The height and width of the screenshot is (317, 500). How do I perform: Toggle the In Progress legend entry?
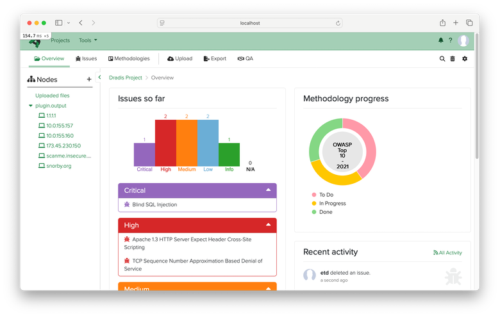(x=329, y=203)
